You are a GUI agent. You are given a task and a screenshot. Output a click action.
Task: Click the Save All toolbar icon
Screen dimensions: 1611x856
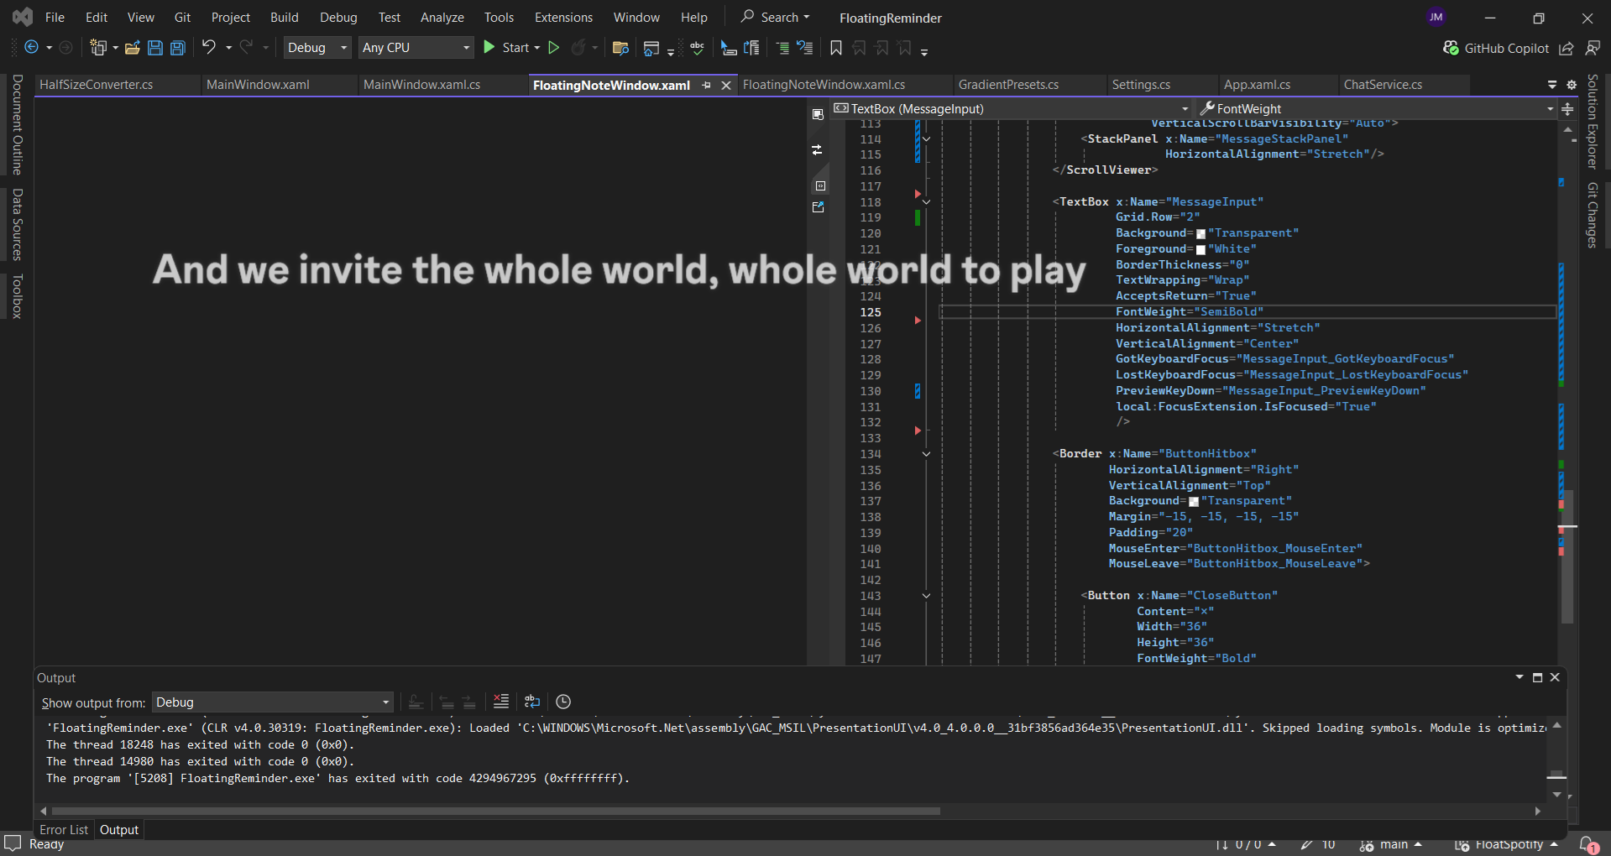click(178, 48)
